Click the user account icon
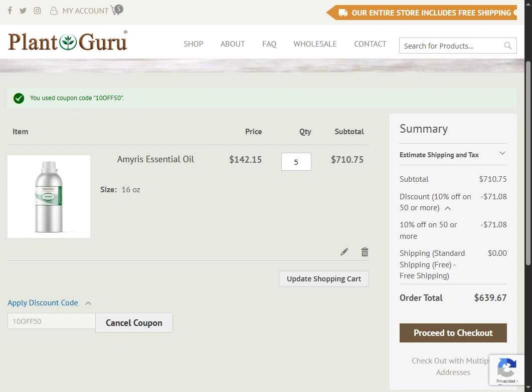Viewport: 532px width, 392px height. pos(54,11)
